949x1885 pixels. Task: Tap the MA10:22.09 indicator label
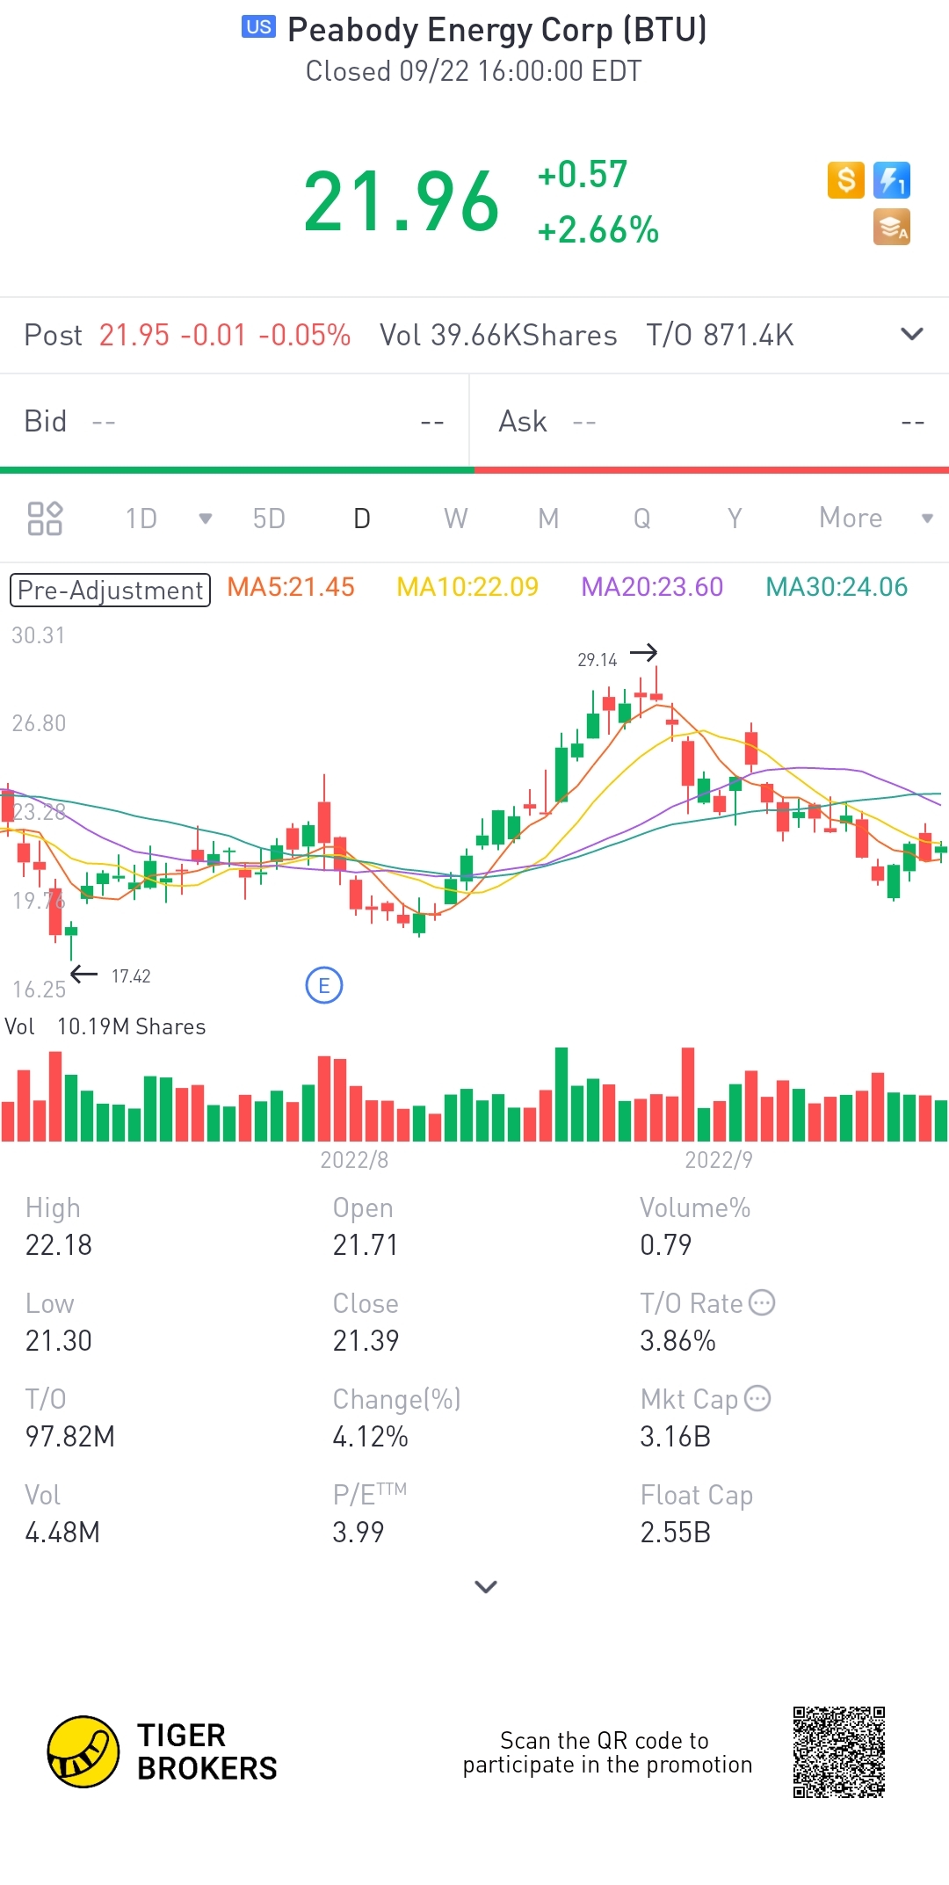pos(467,587)
